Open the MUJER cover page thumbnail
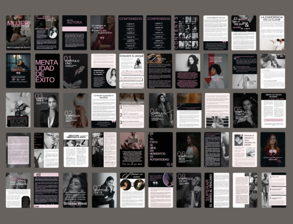Screen dimensions: 293x224 click(18, 32)
